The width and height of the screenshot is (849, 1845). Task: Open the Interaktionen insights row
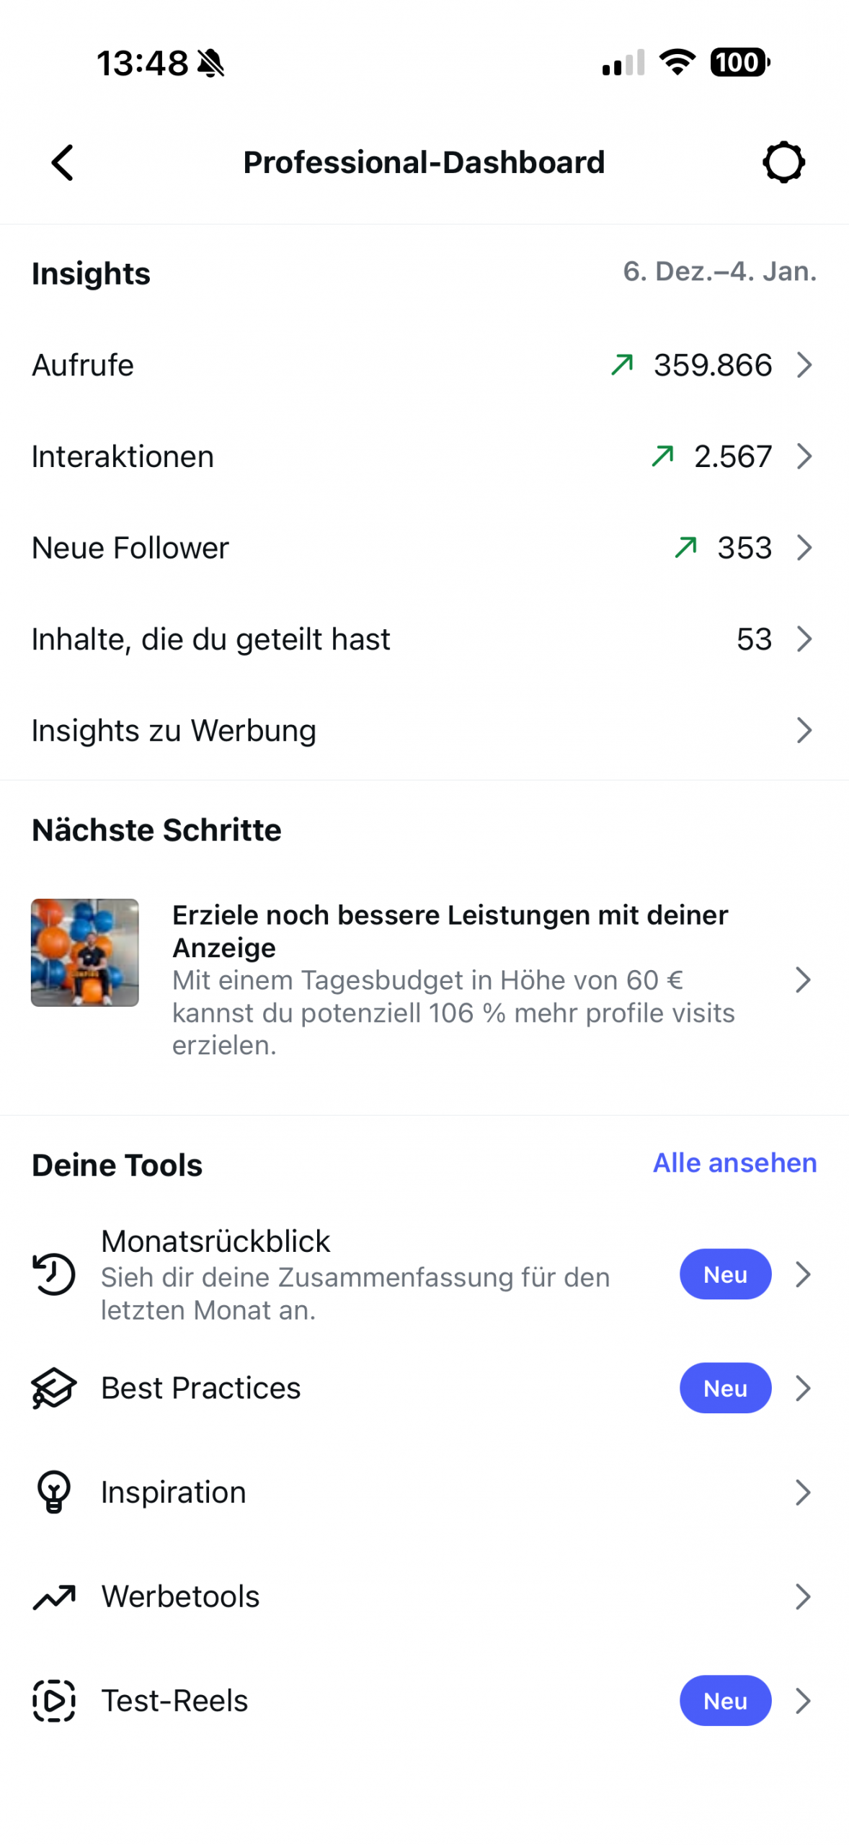click(x=123, y=457)
